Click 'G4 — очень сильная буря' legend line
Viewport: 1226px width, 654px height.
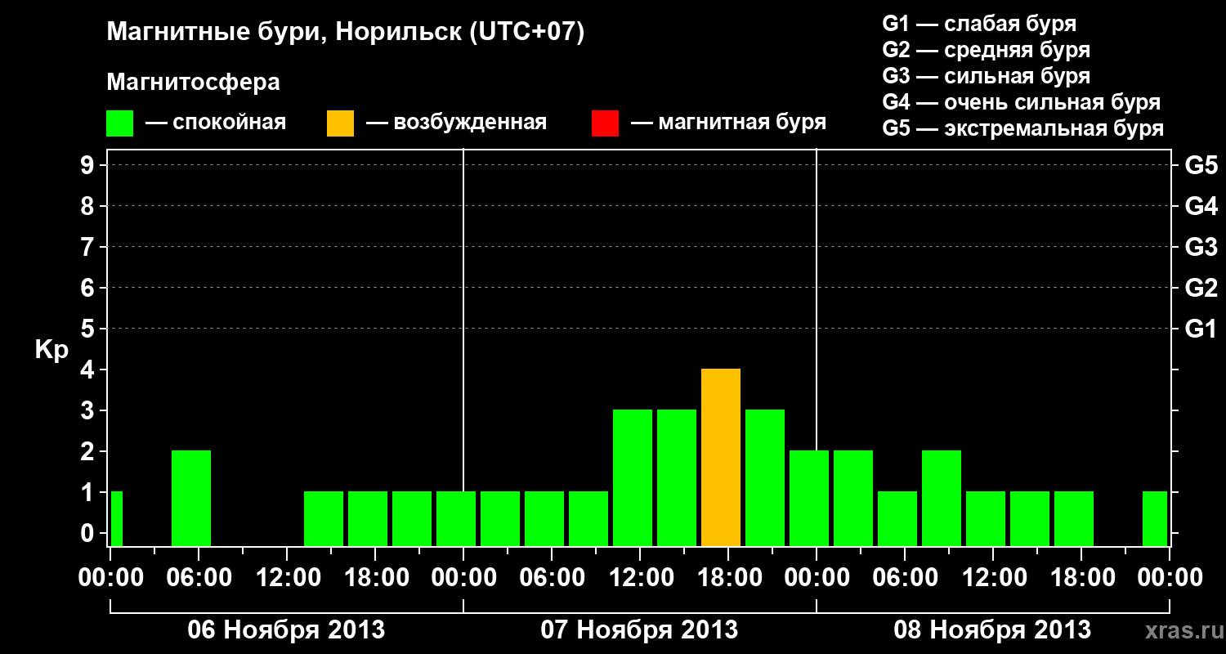[x=1022, y=102]
